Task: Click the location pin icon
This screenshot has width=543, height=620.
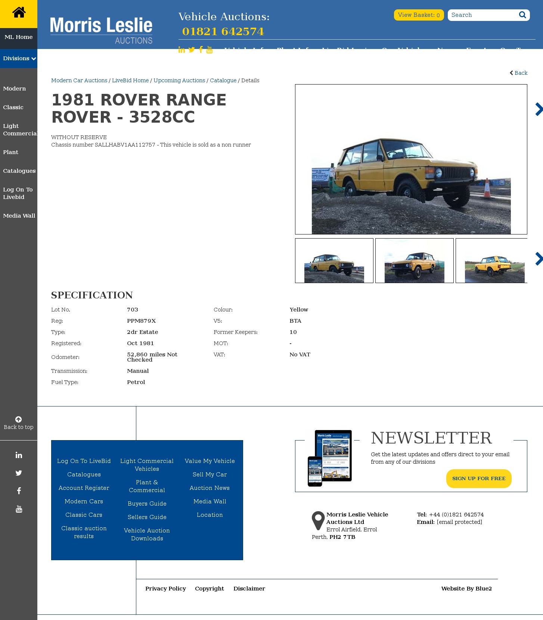Action: pos(318,521)
